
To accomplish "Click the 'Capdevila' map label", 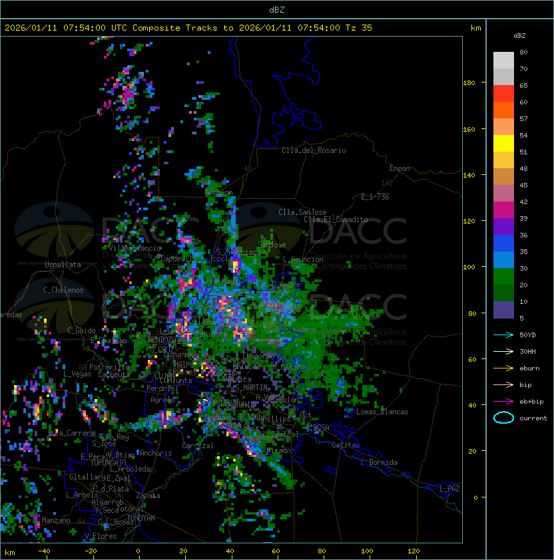I will 178,258.
